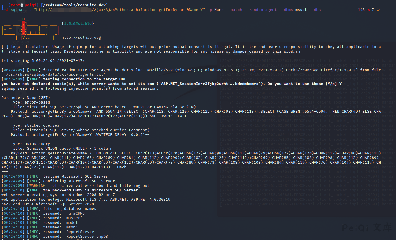This screenshot has width=396, height=240.
Task: Click the [!] legal disclaimer line
Action: pyautogui.click(x=191, y=49)
